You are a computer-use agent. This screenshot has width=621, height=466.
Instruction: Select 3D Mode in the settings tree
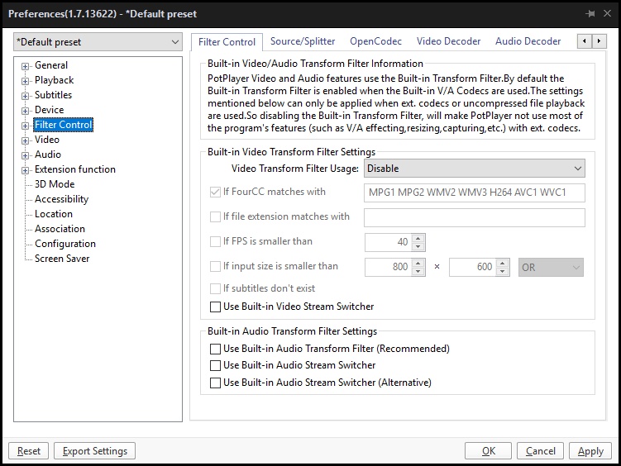[55, 184]
